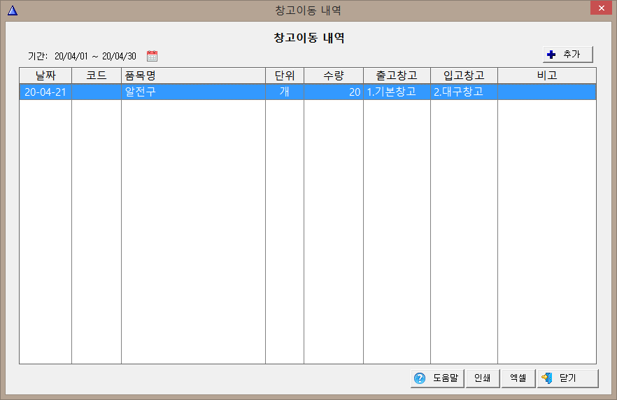Click the 2.대구창고 cell
Viewport: 617px width, 400px height.
coord(464,92)
